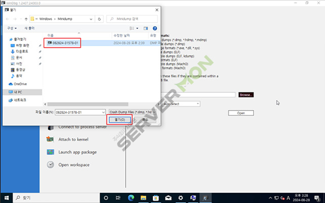Click WinDbg Open button
Image resolution: width=325 pixels, height=203 pixels.
pyautogui.click(x=241, y=113)
